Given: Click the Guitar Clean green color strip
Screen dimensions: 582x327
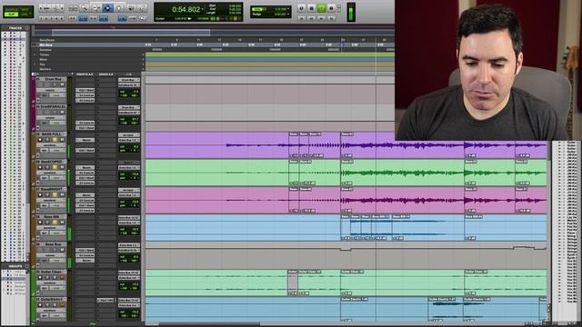Looking at the screenshot, I should [x=33, y=282].
